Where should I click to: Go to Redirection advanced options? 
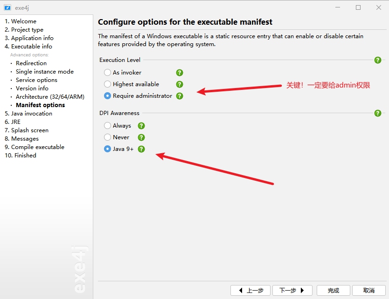click(x=31, y=63)
